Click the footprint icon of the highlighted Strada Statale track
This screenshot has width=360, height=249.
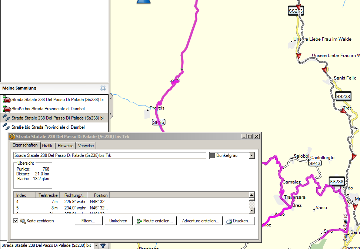tap(6, 118)
